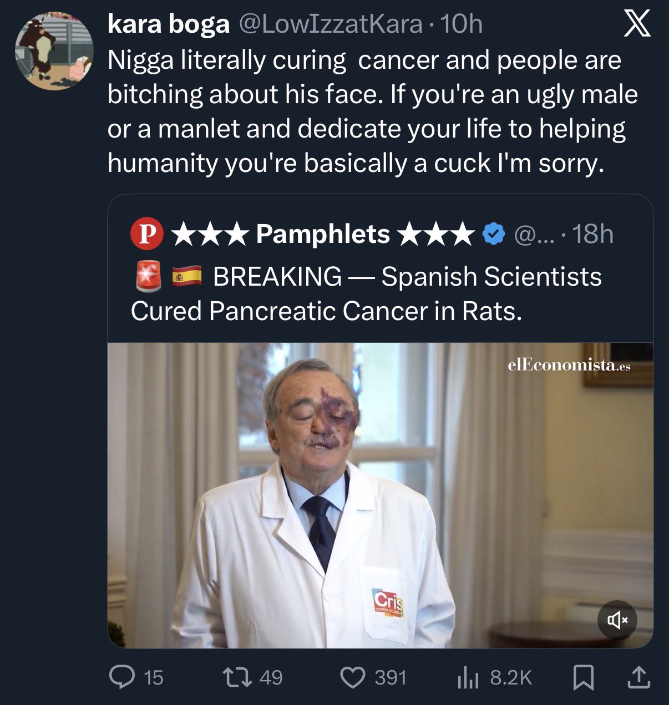Click the X logo at top right
The width and height of the screenshot is (669, 705).
[x=637, y=25]
